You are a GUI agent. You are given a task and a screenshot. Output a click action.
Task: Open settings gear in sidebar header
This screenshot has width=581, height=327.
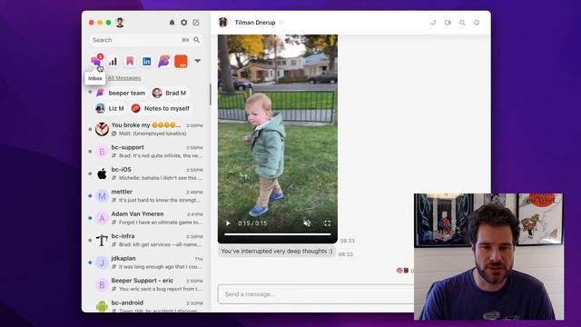coord(183,23)
